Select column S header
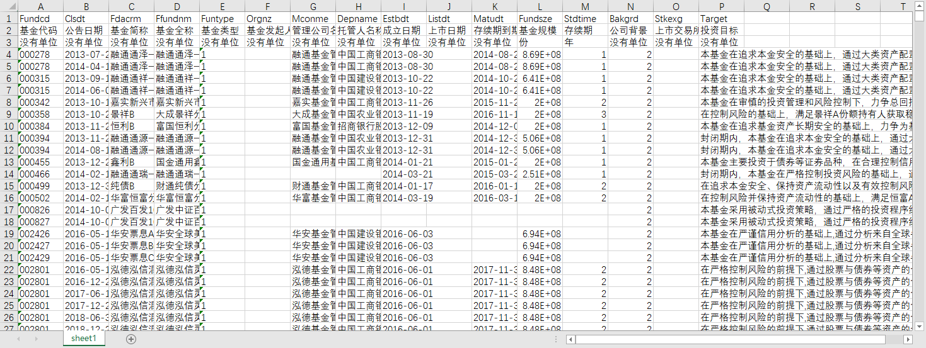This screenshot has width=926, height=348. coord(857,6)
